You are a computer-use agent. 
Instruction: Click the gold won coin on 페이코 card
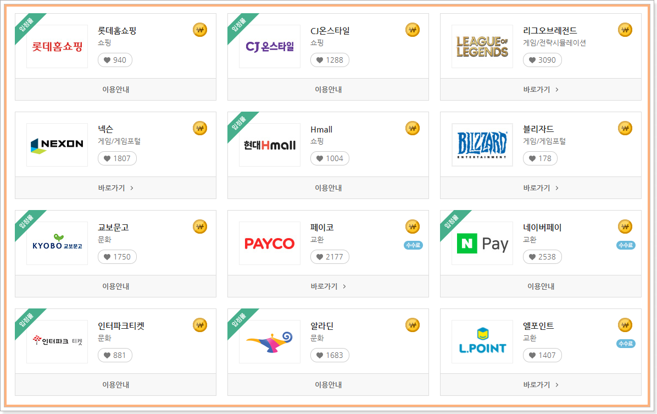pyautogui.click(x=413, y=227)
